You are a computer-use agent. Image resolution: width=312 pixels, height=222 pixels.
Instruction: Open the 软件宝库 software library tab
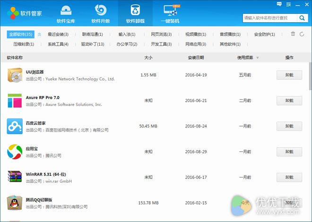[66, 14]
